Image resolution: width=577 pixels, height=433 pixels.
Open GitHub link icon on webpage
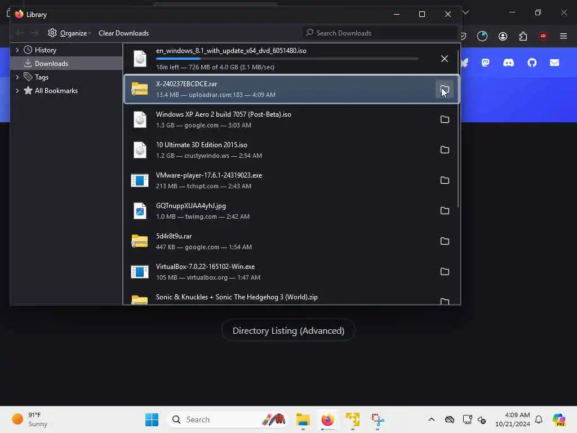coord(532,63)
